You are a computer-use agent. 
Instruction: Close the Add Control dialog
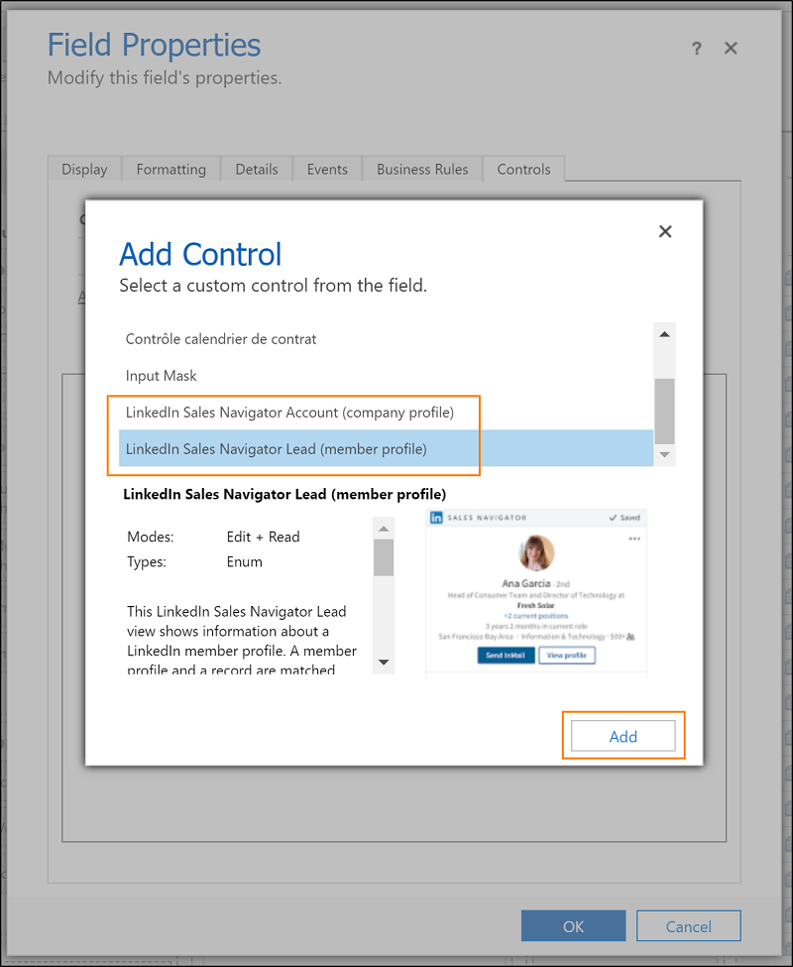coord(665,231)
